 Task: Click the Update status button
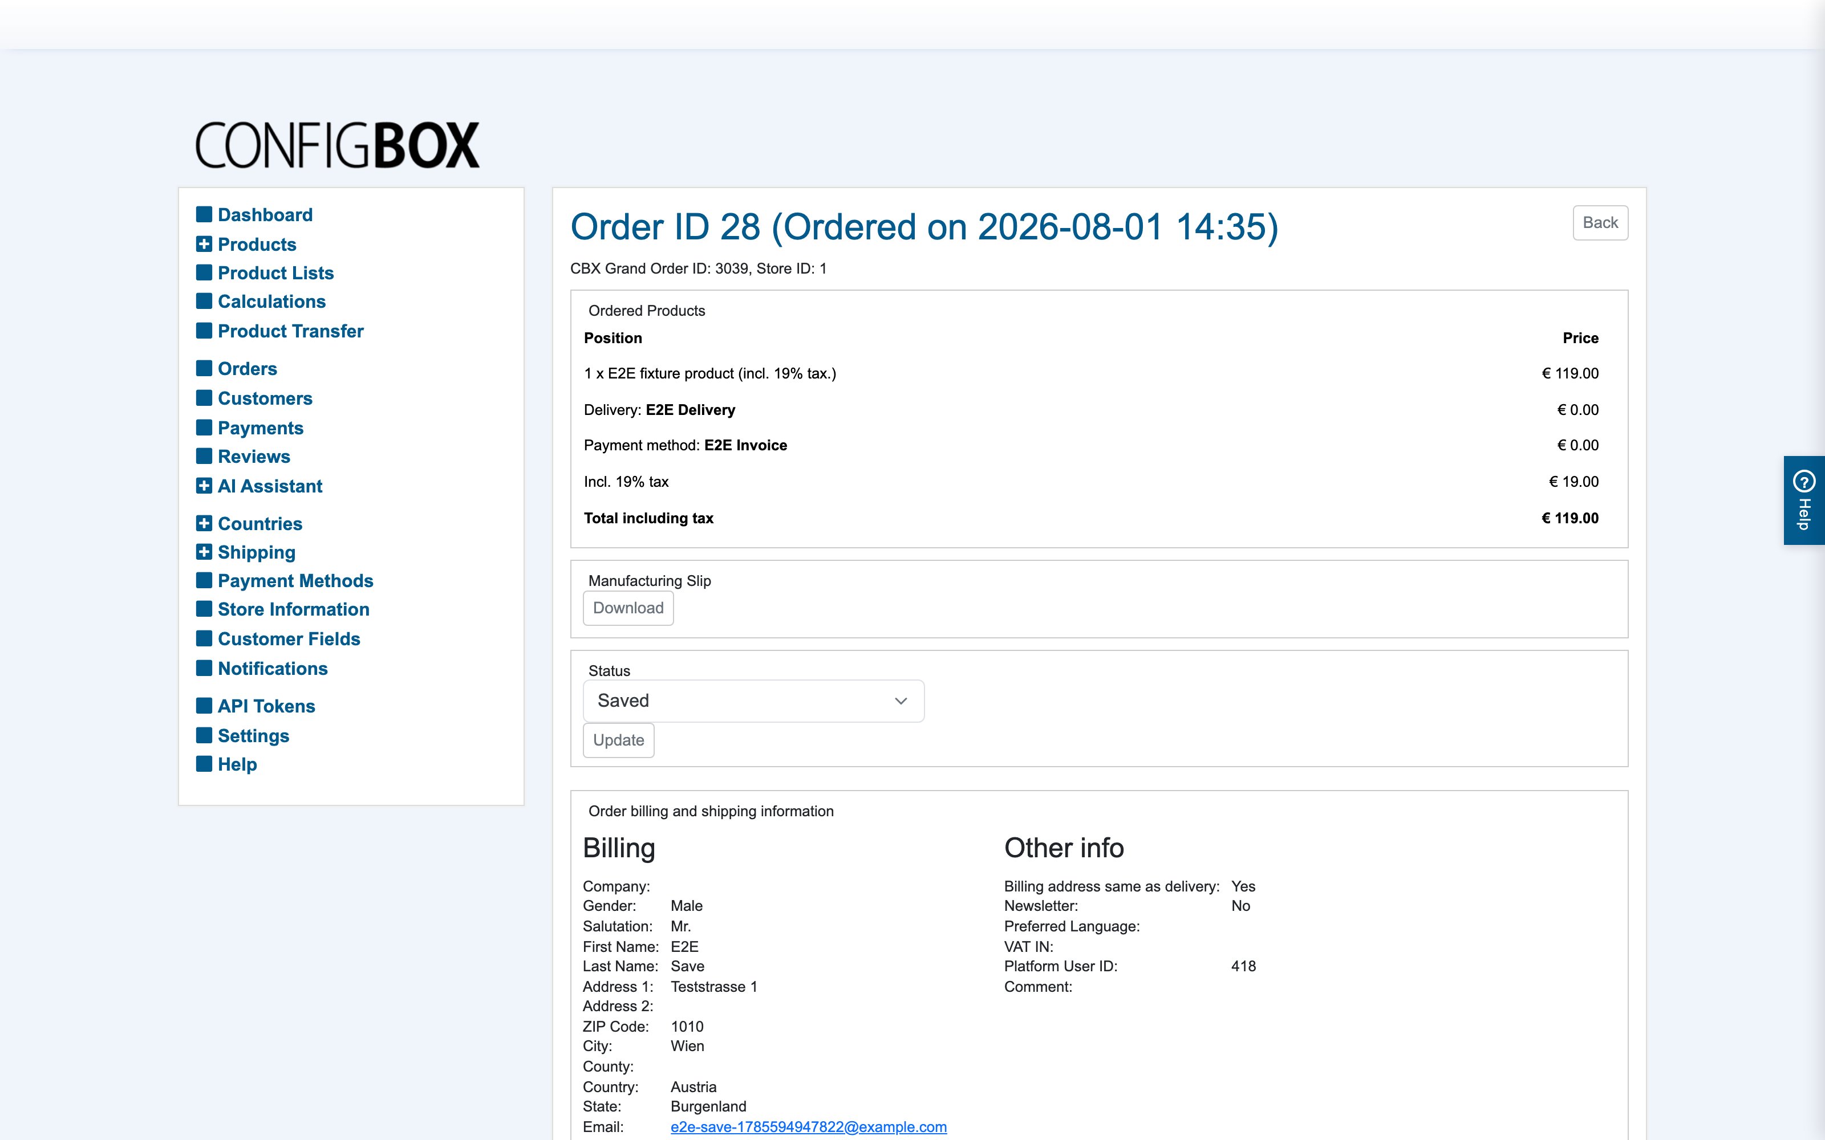618,740
